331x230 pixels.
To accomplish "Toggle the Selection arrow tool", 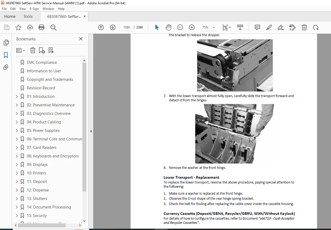I will (157, 27).
